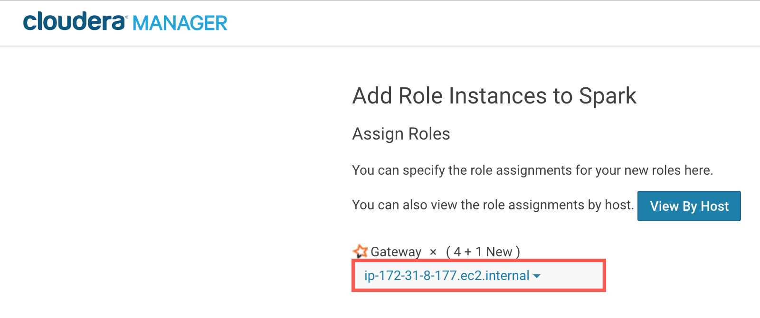
Task: Click the dropdown triangle after ip-172-31-8-177.ec2.internal
Action: pos(537,275)
